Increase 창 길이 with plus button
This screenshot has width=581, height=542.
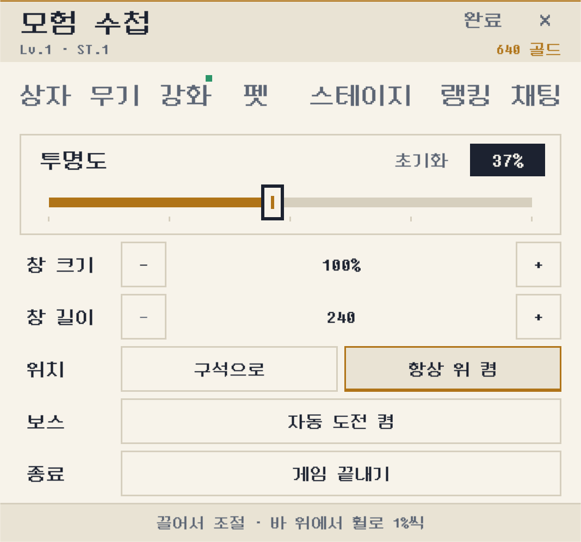539,317
